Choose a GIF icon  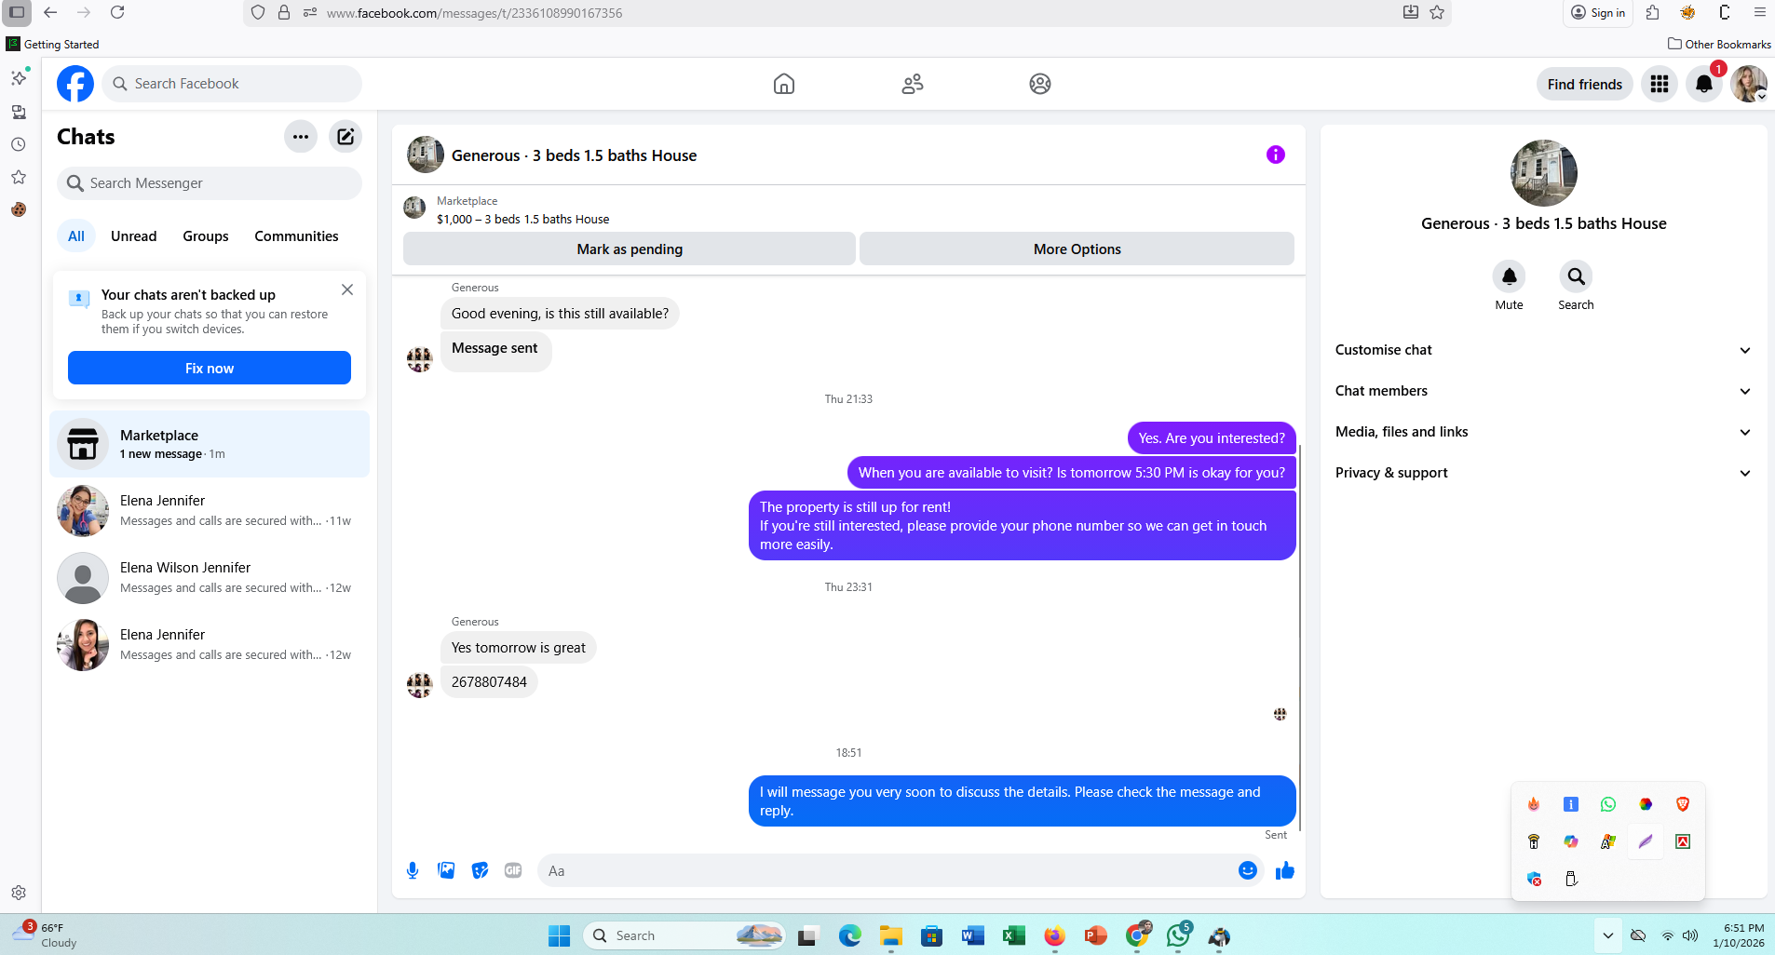(513, 870)
